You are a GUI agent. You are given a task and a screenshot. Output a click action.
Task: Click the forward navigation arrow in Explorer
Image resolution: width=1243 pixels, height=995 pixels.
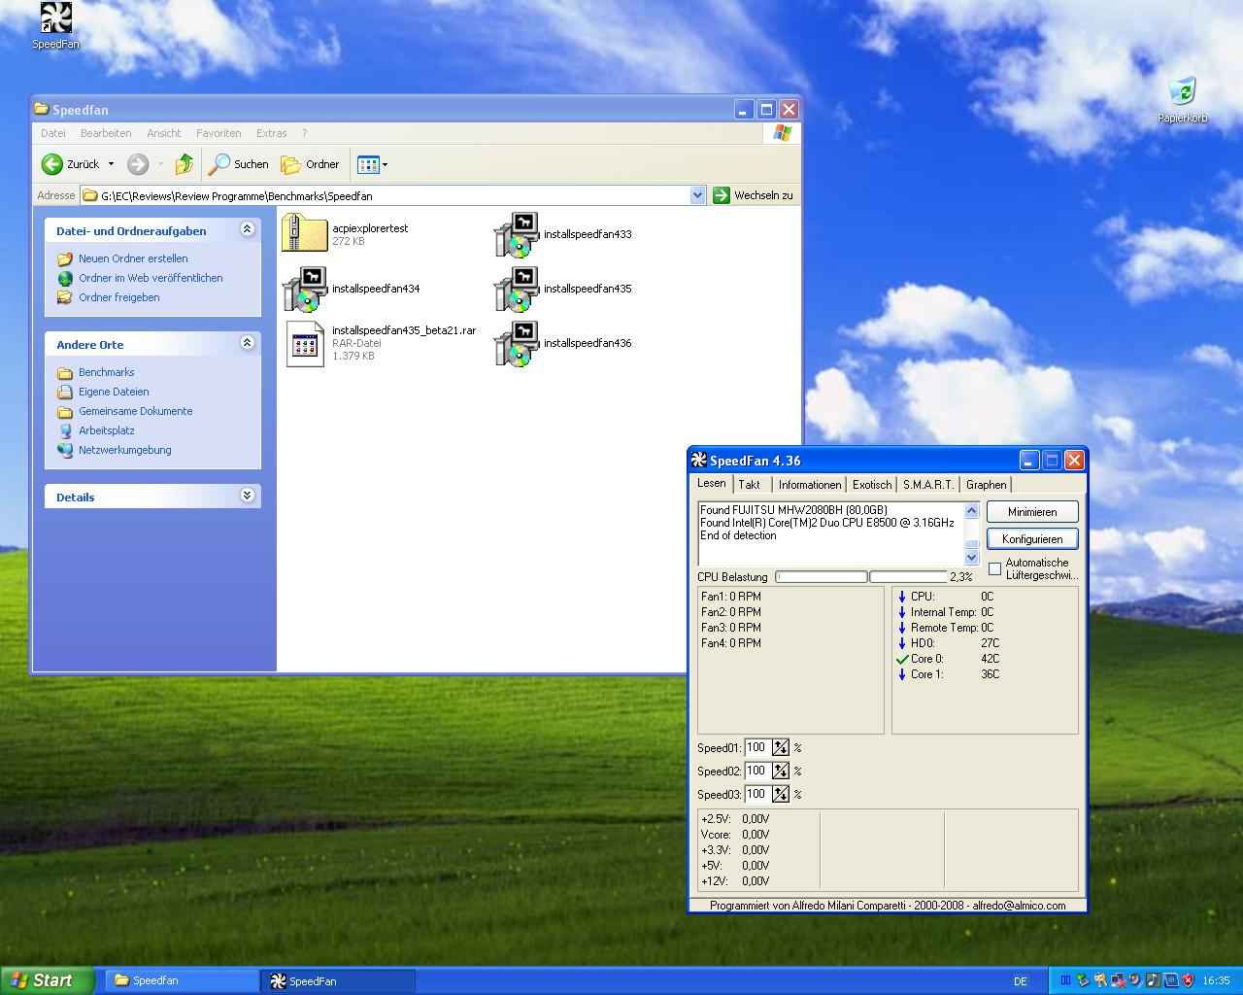point(138,164)
